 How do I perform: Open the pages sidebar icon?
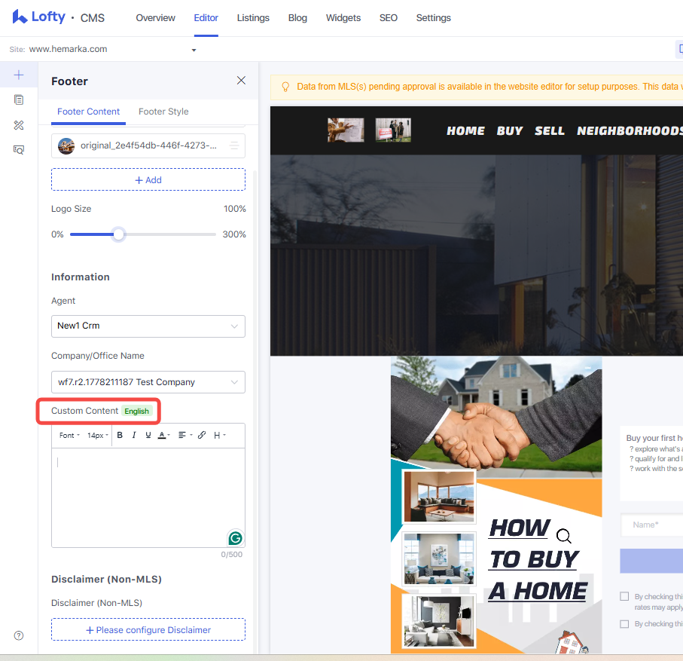19,99
